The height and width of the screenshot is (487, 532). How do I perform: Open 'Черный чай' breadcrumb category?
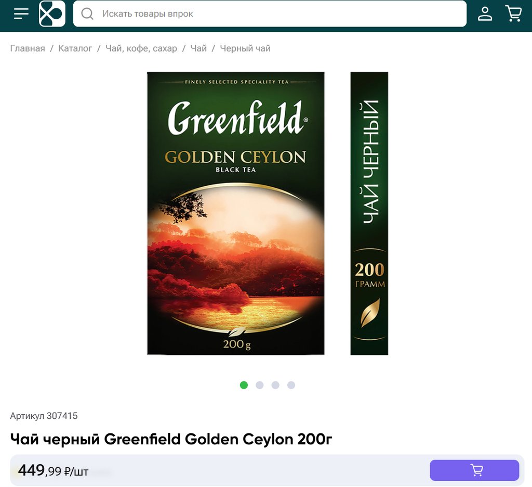(245, 48)
